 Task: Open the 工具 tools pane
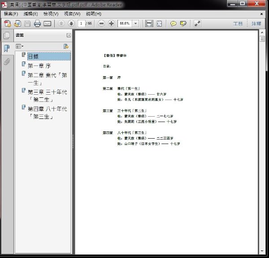pos(238,23)
